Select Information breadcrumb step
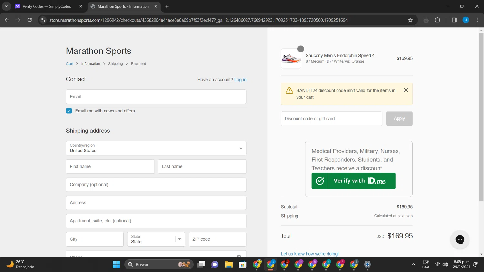The image size is (484, 272). 91,64
